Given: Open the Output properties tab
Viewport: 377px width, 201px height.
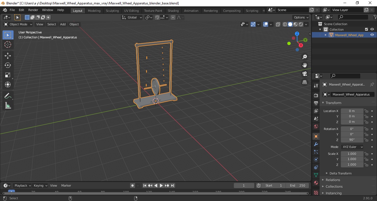Looking at the screenshot, I should [316, 103].
